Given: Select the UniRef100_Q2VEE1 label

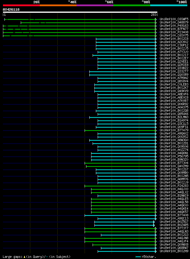Looking at the screenshot, I should coord(174,62).
